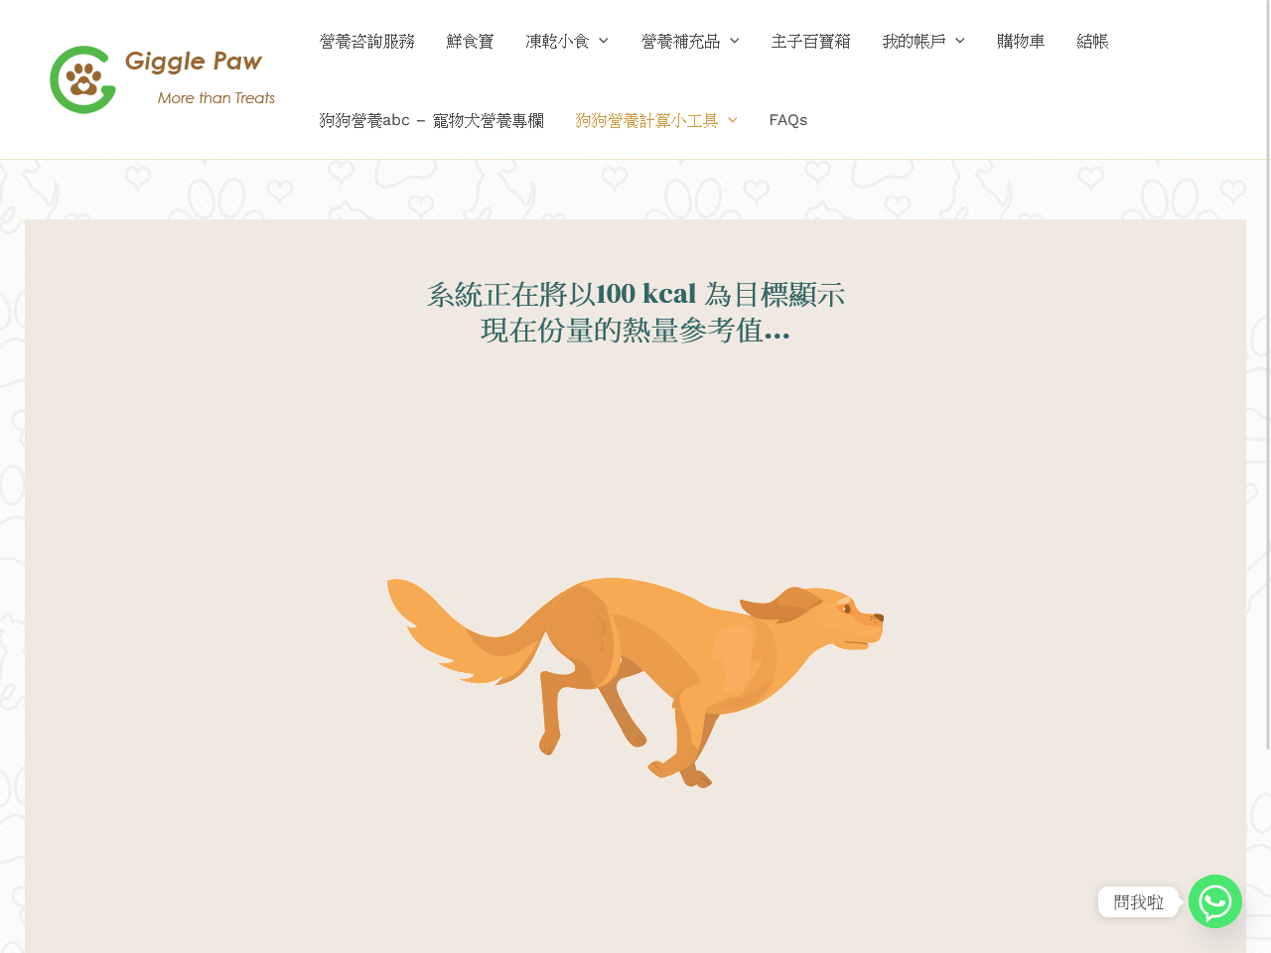Go to 結帳 checkout
The height and width of the screenshot is (953, 1271).
1093,41
